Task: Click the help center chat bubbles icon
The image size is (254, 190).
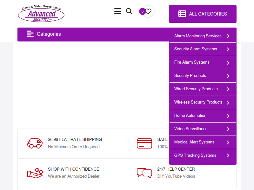Action: [144, 173]
